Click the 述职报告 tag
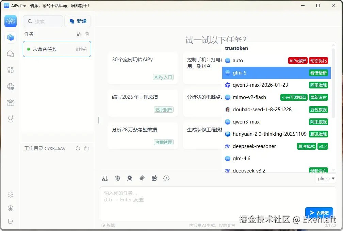Screen dimensions: 343x231 164,110
